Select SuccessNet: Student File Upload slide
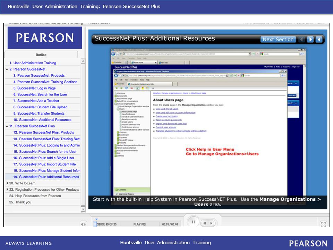 point(40,107)
